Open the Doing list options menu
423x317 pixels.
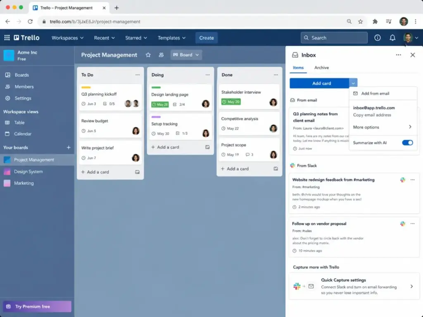click(x=207, y=75)
